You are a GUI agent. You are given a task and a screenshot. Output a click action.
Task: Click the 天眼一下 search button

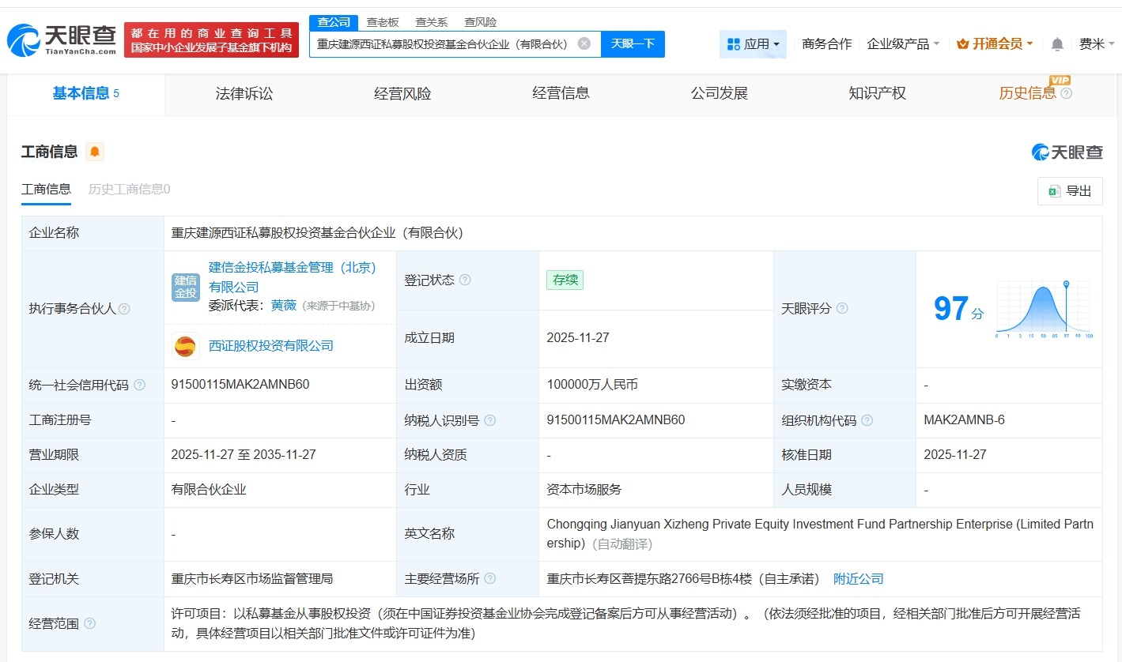pyautogui.click(x=631, y=43)
